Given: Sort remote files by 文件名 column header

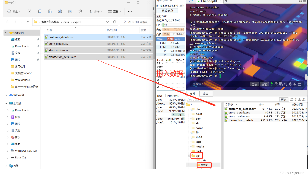Looking at the screenshot, I should [x=241, y=105].
